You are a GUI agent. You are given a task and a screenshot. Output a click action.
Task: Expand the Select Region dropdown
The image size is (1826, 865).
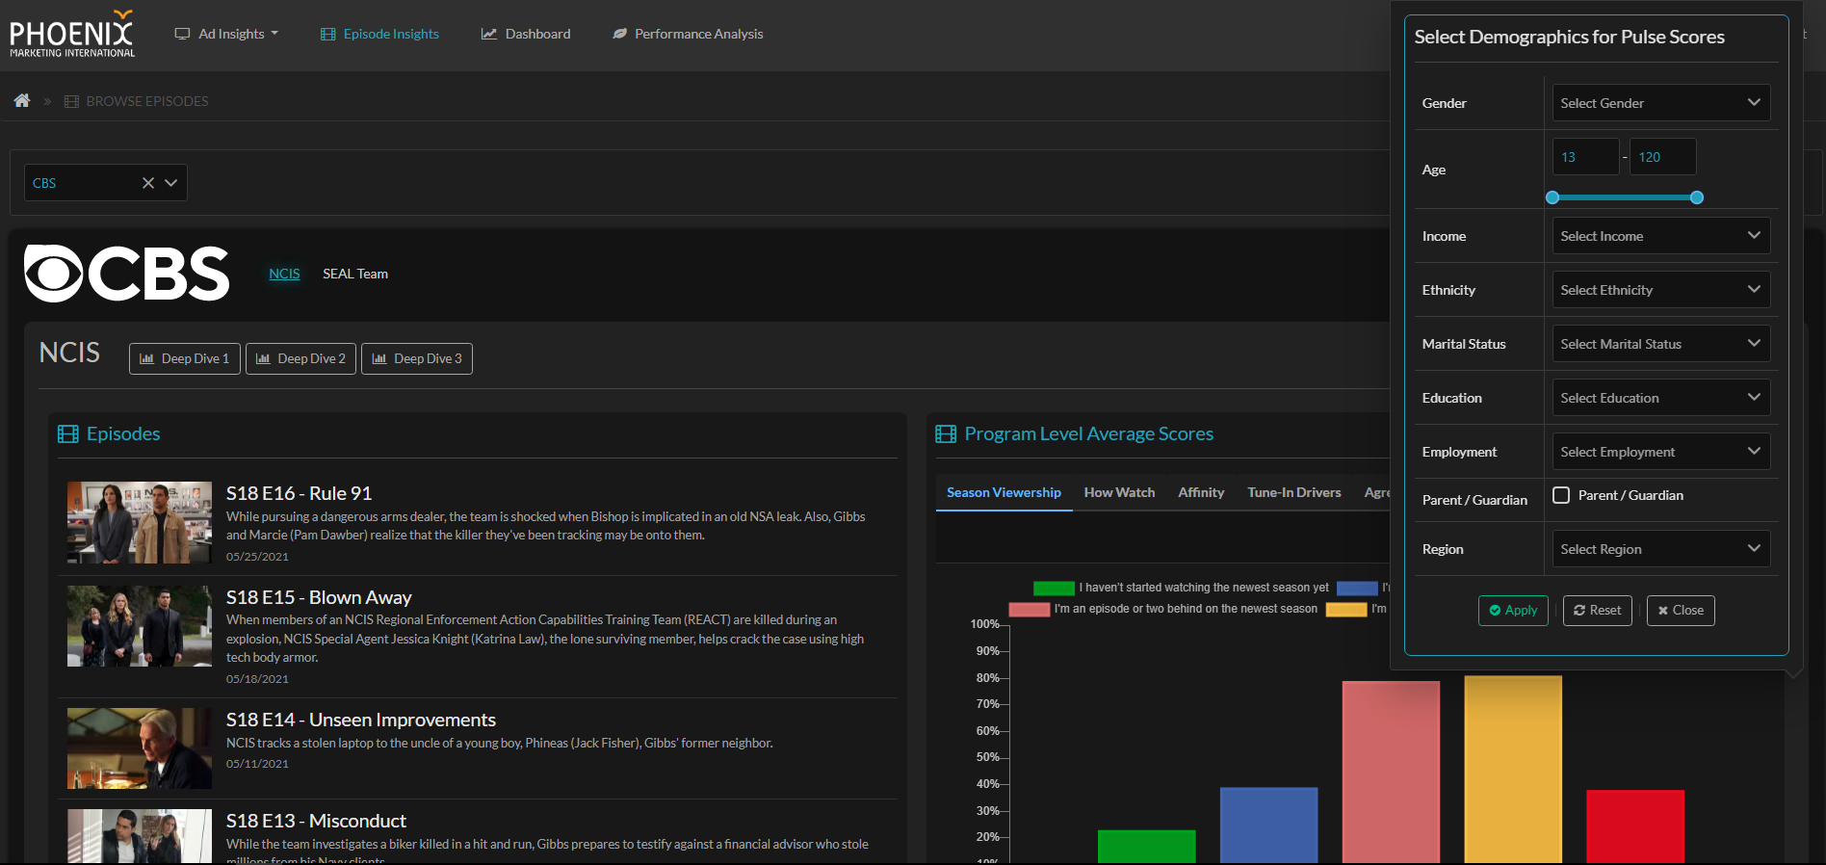pos(1661,549)
